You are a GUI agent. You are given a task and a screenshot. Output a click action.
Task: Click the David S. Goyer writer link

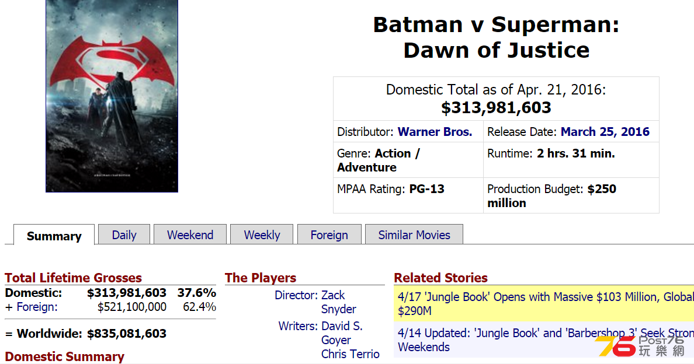(342, 333)
